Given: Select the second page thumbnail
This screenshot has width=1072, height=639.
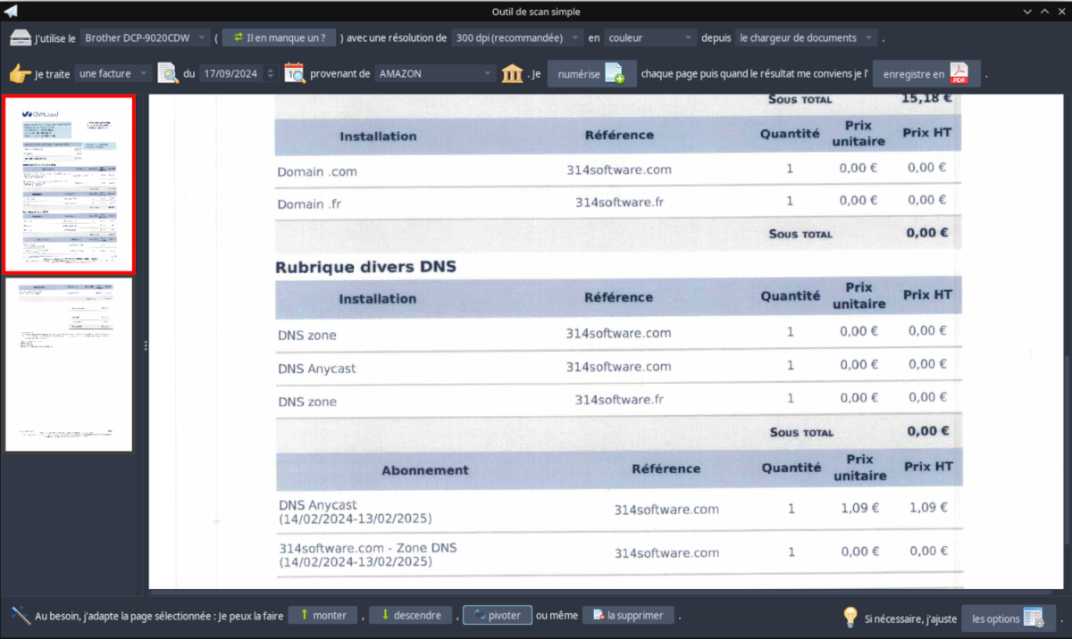Looking at the screenshot, I should (x=69, y=364).
